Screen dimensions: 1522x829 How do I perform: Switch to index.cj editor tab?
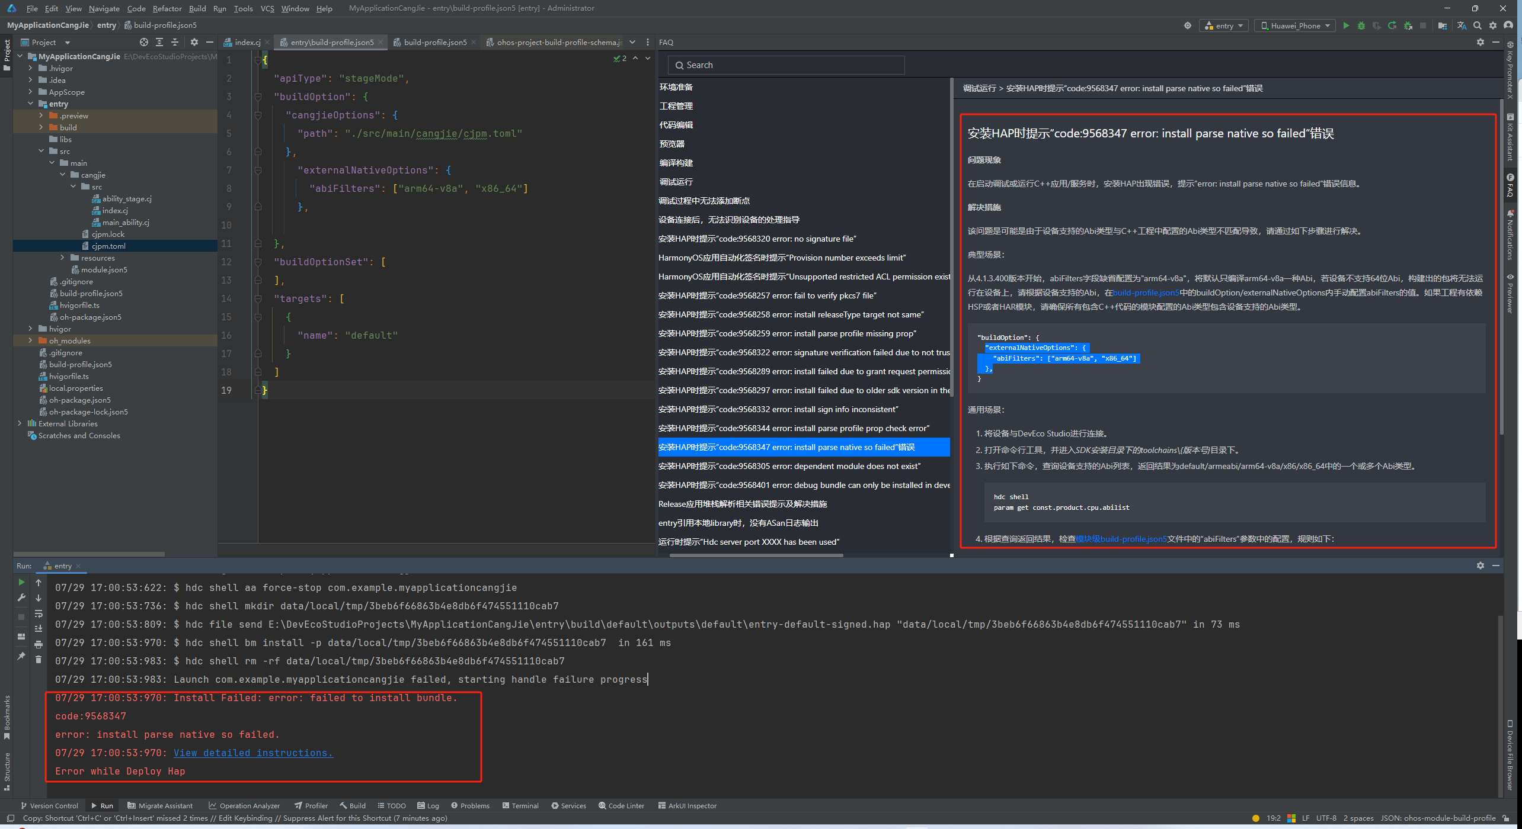coord(247,42)
